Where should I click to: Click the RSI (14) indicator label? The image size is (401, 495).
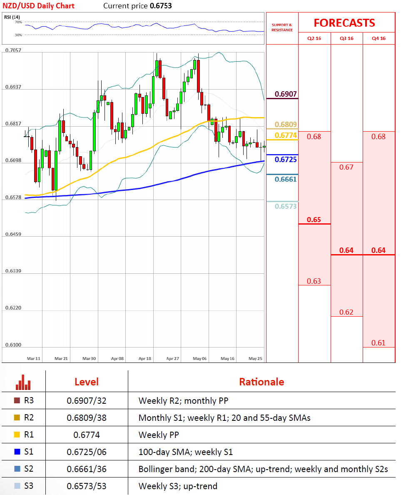pyautogui.click(x=12, y=17)
